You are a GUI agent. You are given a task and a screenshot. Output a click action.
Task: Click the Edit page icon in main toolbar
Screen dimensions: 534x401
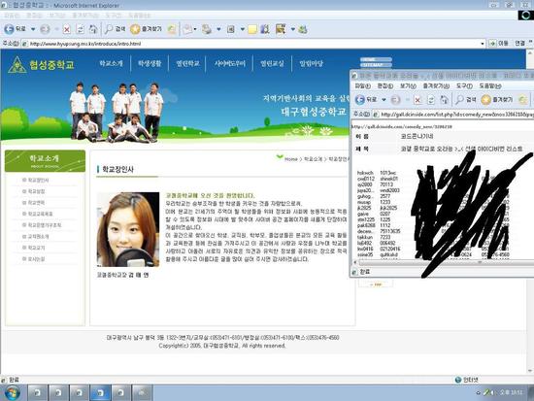[231, 30]
